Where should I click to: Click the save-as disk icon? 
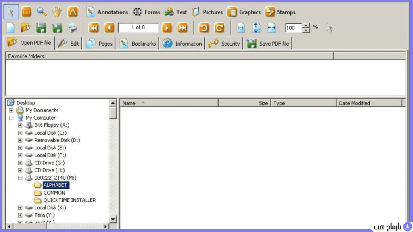[x=57, y=28]
